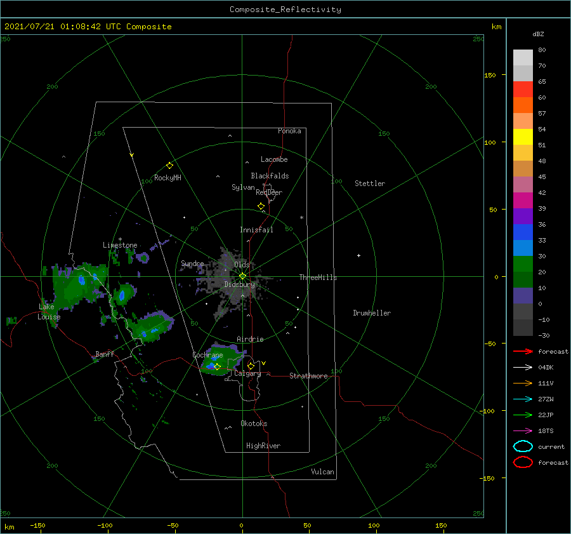Click the yellow diamond marker below RedDeer
Screen dimensions: 571x534
click(261, 206)
